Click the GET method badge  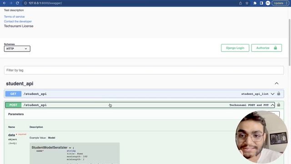(x=13, y=94)
